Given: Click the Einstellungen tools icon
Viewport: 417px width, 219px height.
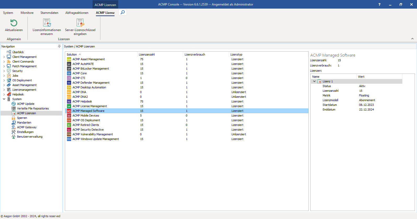Looking at the screenshot, I should pyautogui.click(x=14, y=132).
